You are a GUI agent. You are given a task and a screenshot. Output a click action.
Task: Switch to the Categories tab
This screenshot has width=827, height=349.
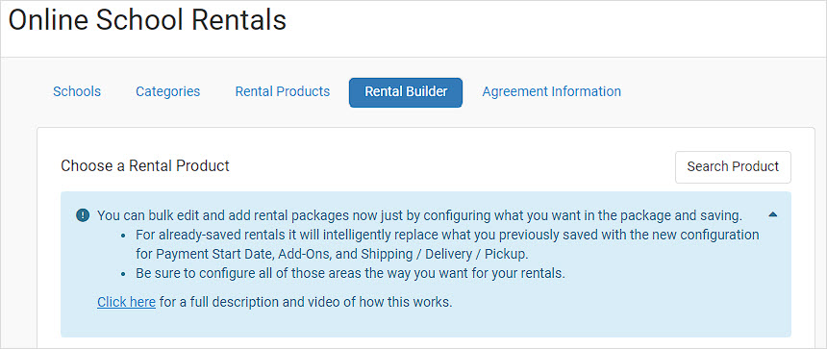click(167, 91)
